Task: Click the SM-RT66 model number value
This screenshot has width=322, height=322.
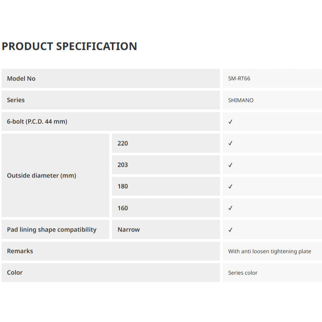Action: point(239,79)
